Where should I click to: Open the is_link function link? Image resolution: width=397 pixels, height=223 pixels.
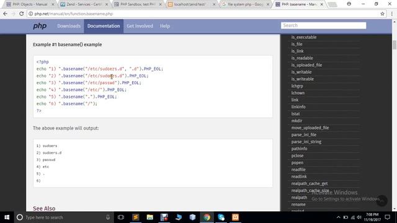click(297, 51)
